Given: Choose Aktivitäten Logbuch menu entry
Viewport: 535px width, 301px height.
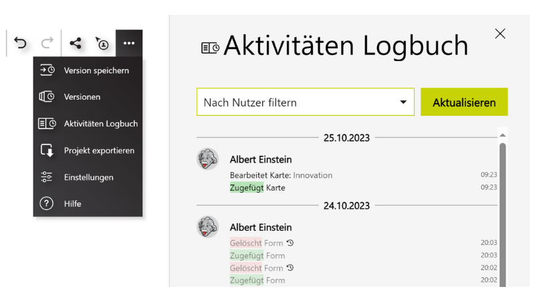Looking at the screenshot, I should (x=88, y=124).
